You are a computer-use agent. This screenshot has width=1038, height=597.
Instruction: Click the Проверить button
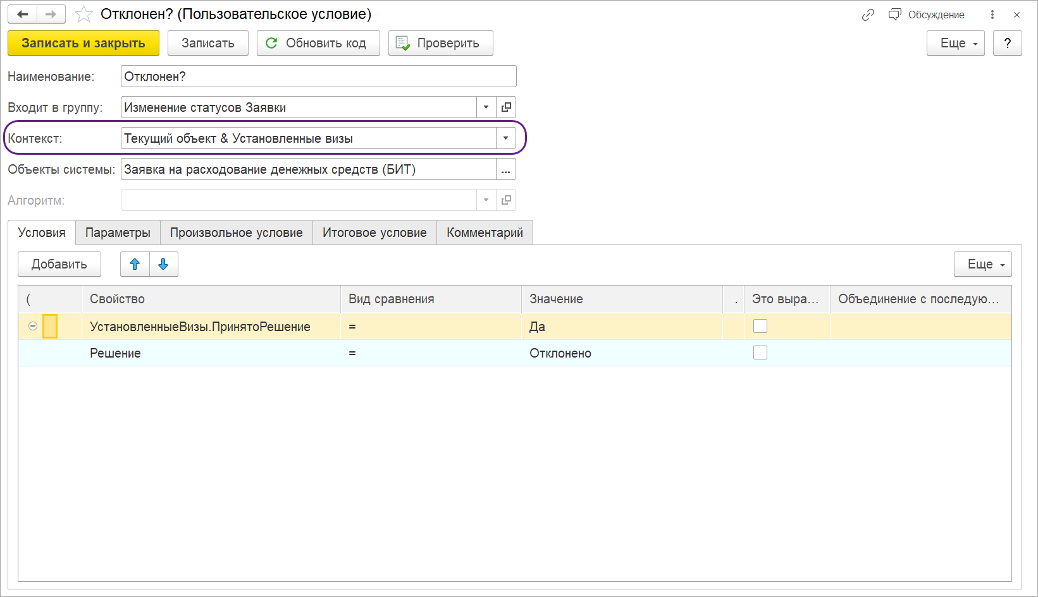click(440, 43)
